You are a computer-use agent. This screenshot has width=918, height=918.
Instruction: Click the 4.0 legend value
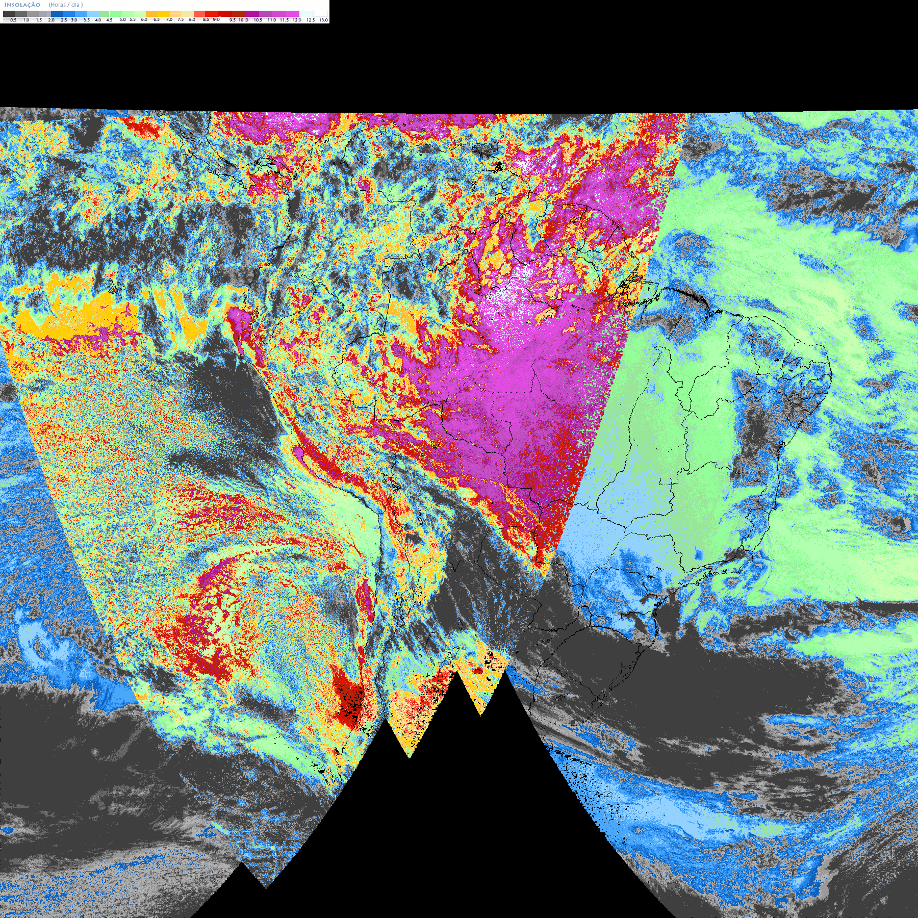(x=98, y=20)
